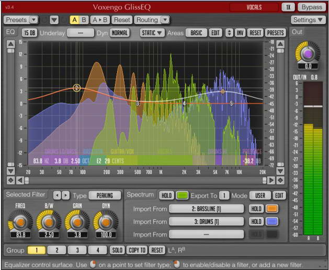Viewport: 329px width, 270px height.
Task: Click the COPY TO button
Action: [x=137, y=250]
